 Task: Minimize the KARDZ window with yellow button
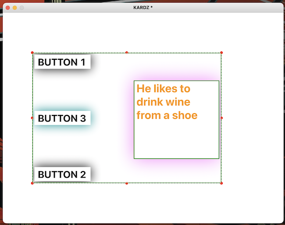click(14, 7)
